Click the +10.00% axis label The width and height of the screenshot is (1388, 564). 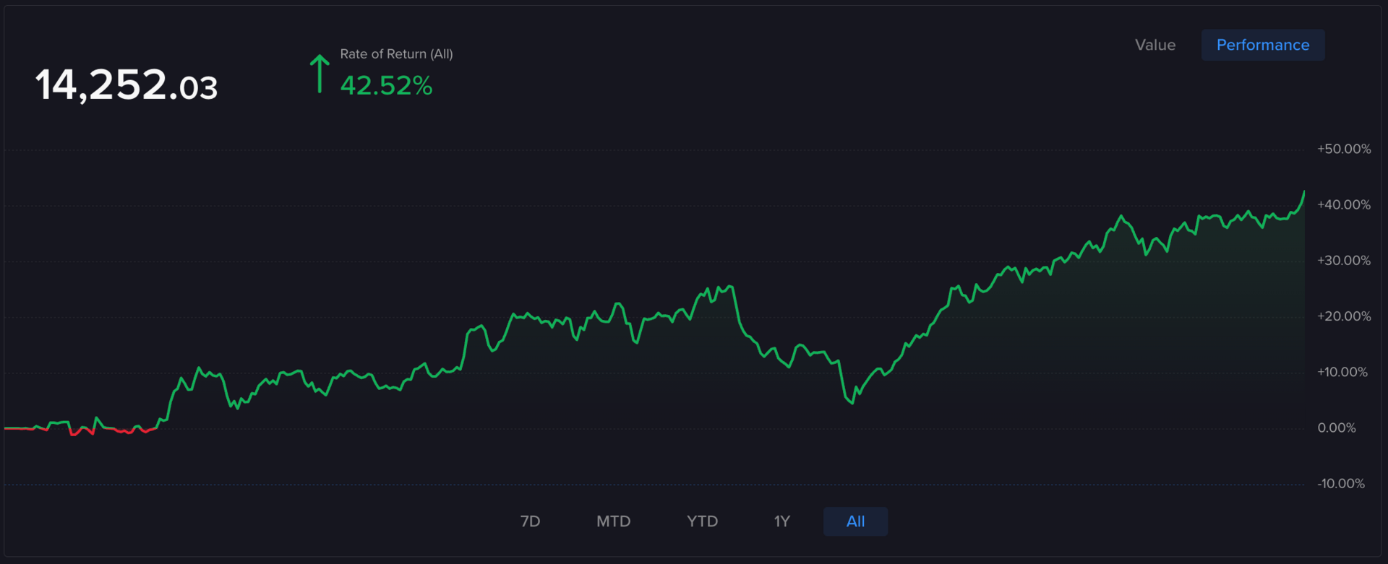click(x=1342, y=372)
